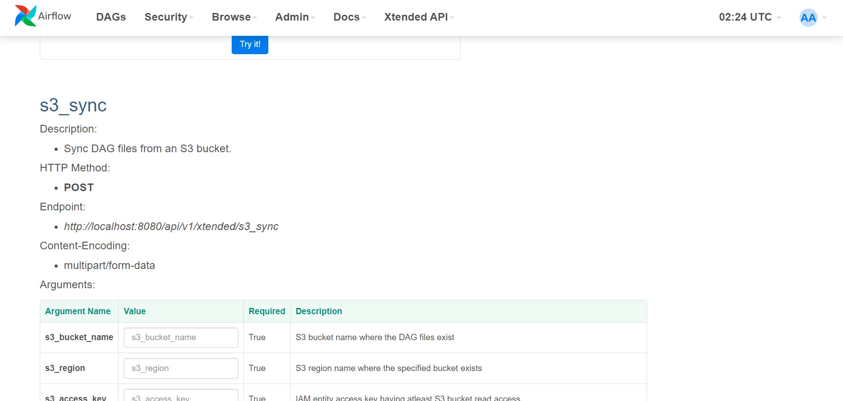This screenshot has height=401, width=843.
Task: Click the multipart/form-data text
Action: pyautogui.click(x=110, y=265)
